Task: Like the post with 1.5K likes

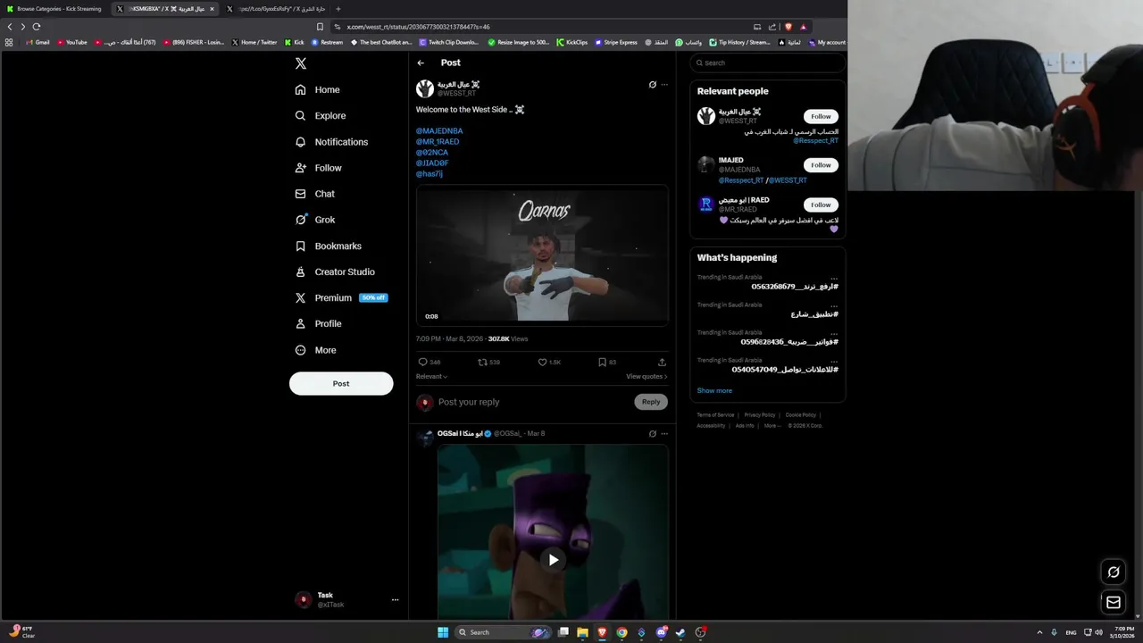Action: click(542, 362)
